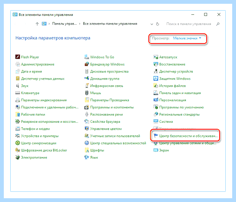Image resolution: width=236 pixels, height=202 pixels.
Task: Click the Центр синхронизации green icon
Action: (18, 143)
